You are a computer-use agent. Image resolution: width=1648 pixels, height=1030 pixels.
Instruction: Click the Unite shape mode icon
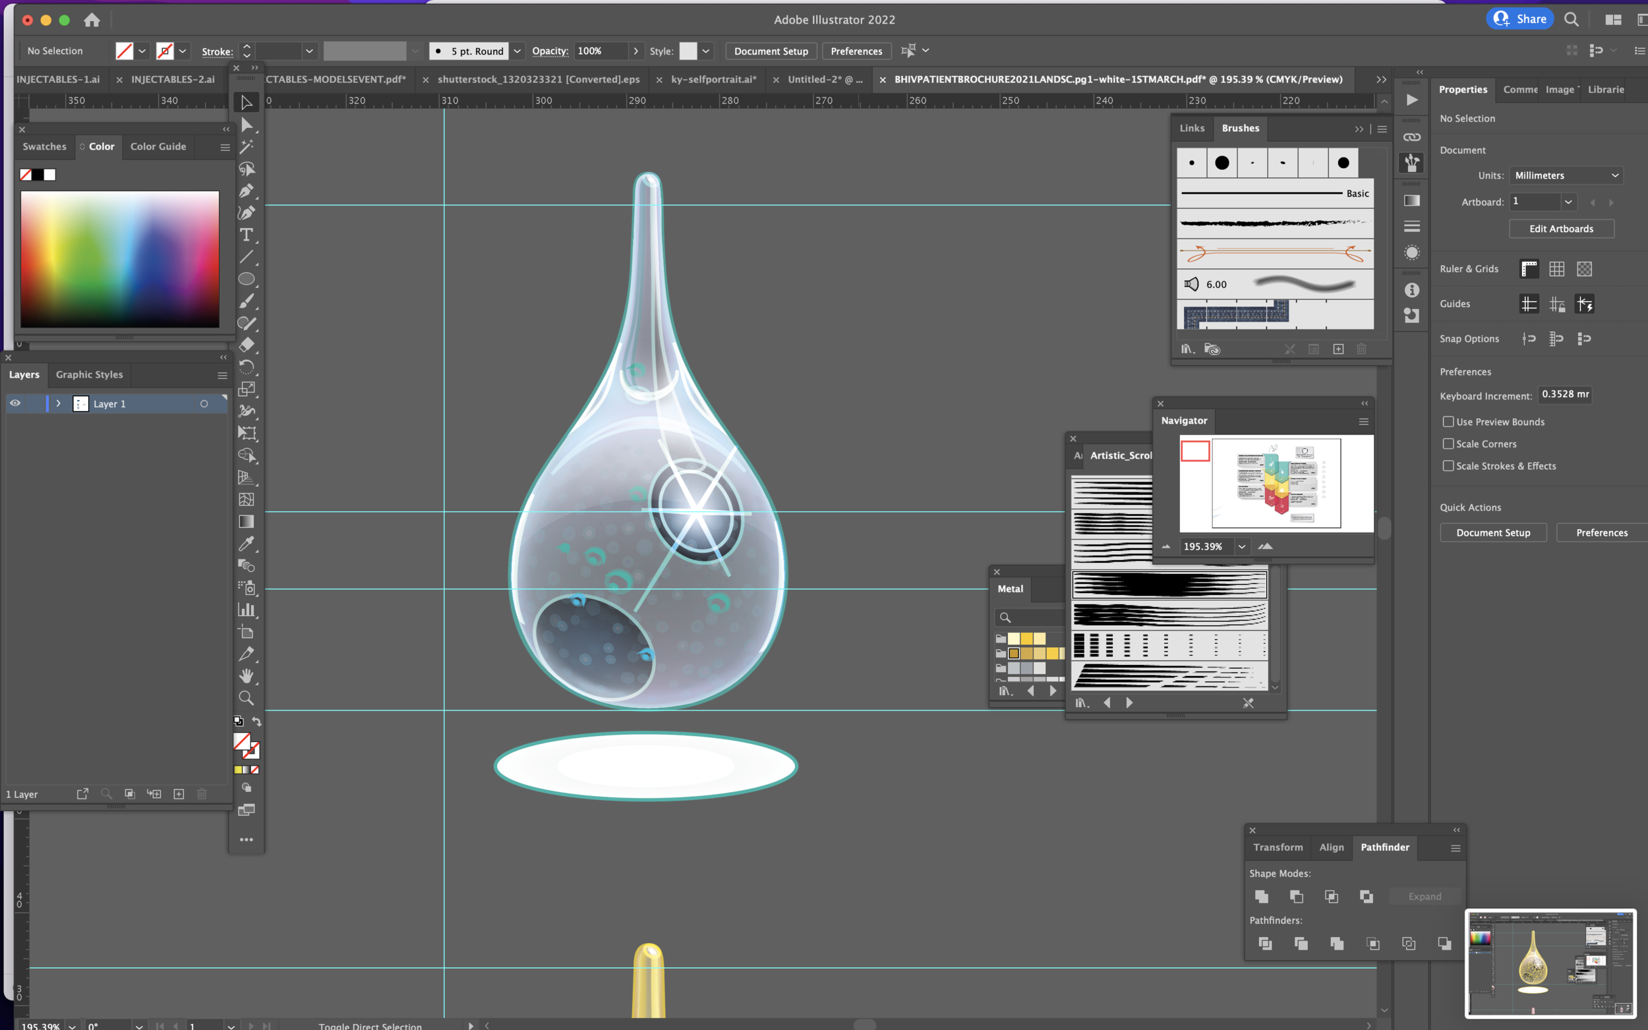(x=1262, y=896)
